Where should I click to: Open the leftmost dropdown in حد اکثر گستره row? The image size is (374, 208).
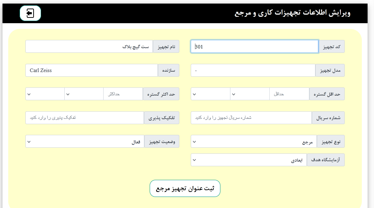pos(45,93)
